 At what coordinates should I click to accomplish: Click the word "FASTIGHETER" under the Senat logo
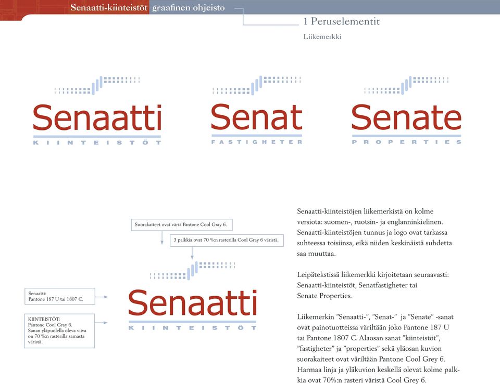click(x=257, y=142)
